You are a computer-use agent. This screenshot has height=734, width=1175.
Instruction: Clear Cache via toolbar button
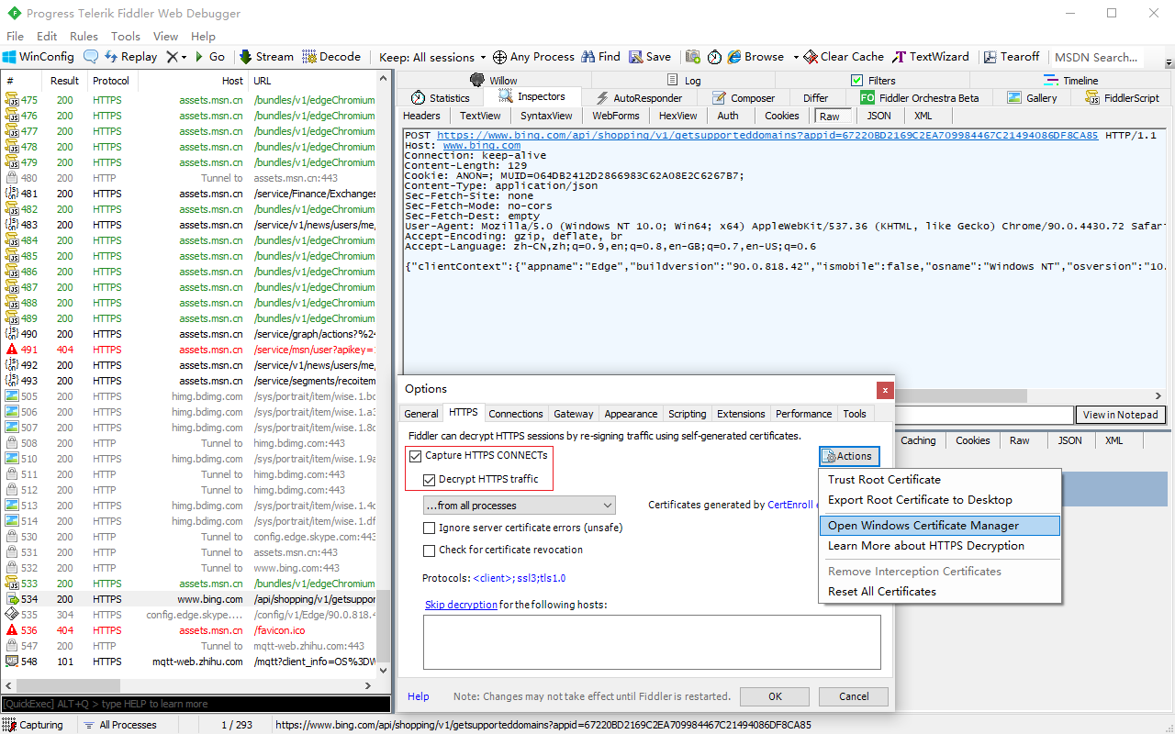click(x=844, y=57)
